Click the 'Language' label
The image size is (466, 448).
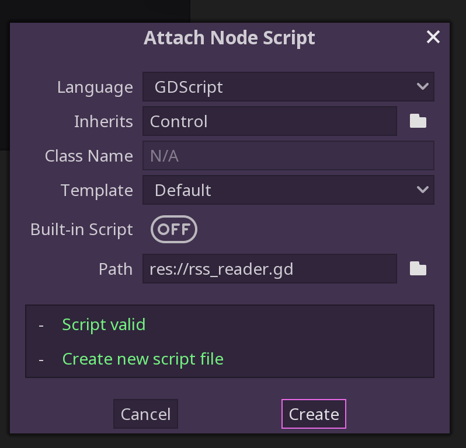95,87
